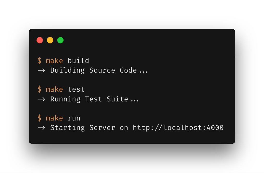The width and height of the screenshot is (264, 173).
Task: Click the Running Test Suite output line
Action: coord(89,99)
